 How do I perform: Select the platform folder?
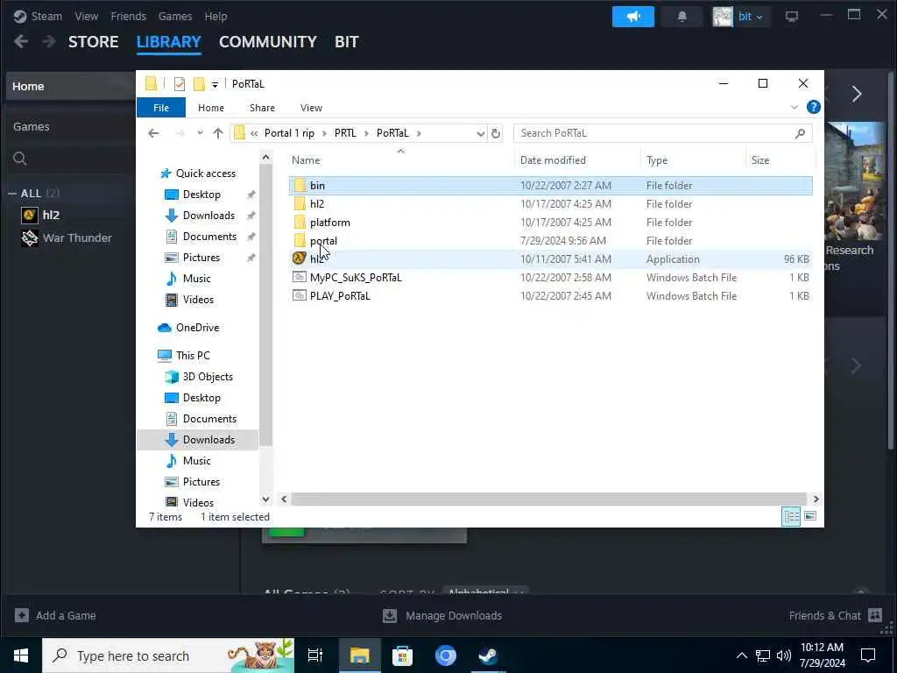329,222
